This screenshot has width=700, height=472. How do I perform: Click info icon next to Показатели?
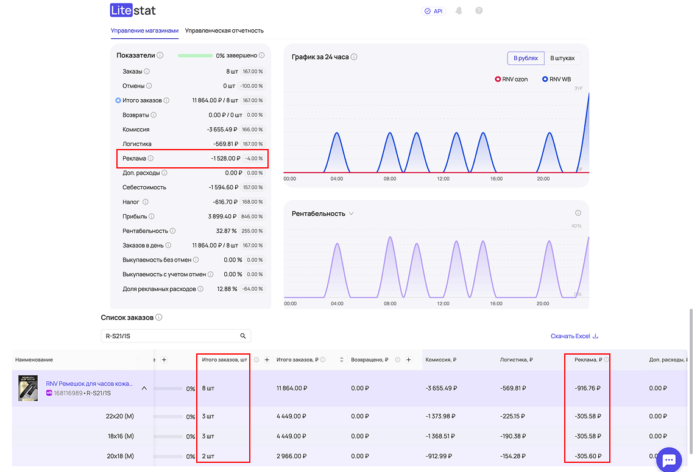click(x=160, y=55)
